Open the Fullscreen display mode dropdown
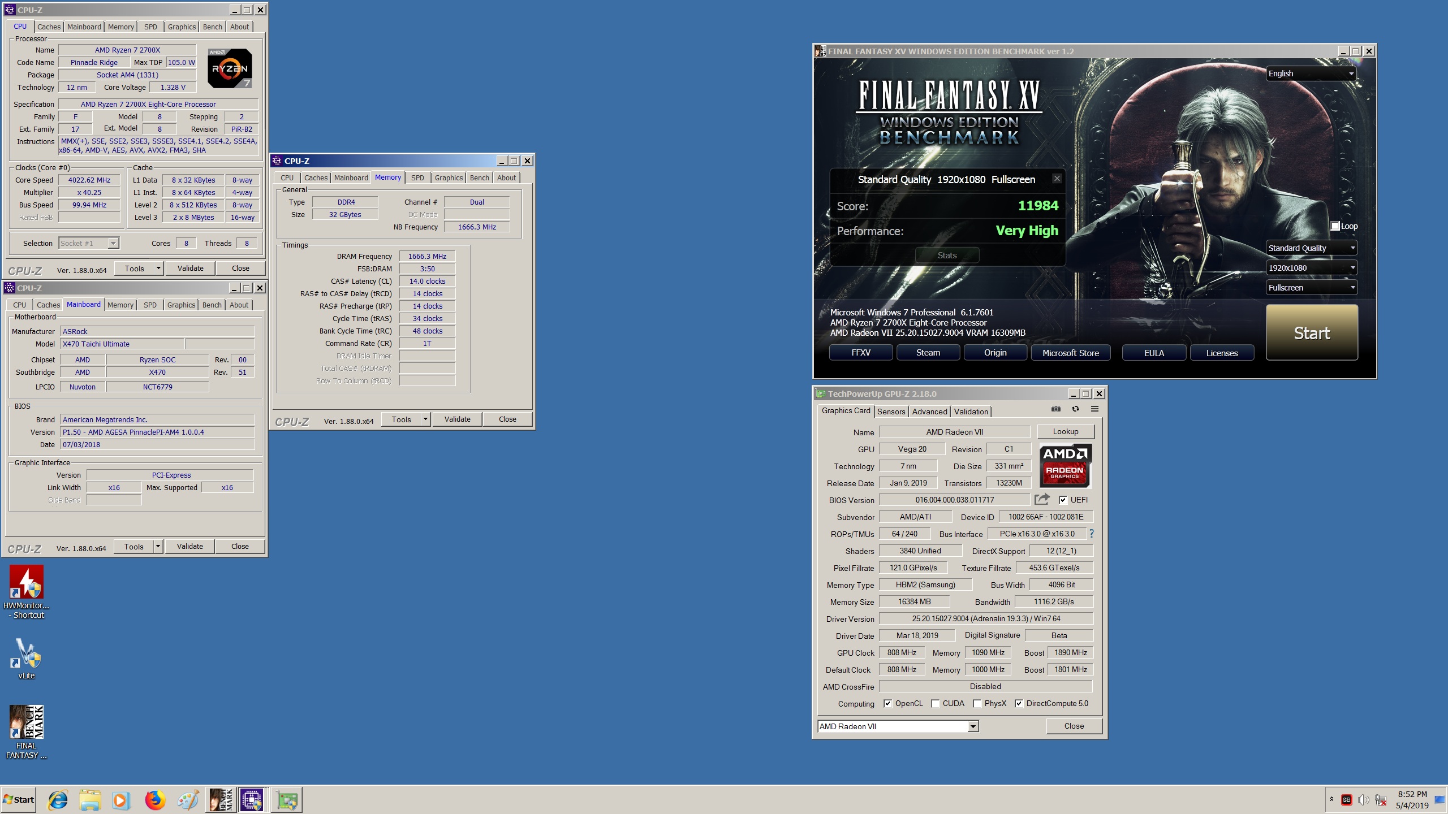The width and height of the screenshot is (1448, 814). pos(1311,288)
